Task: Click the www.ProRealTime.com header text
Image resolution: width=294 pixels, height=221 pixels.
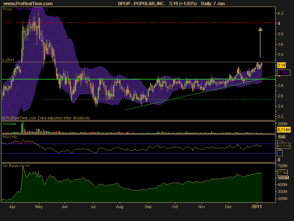Action: coord(28,4)
